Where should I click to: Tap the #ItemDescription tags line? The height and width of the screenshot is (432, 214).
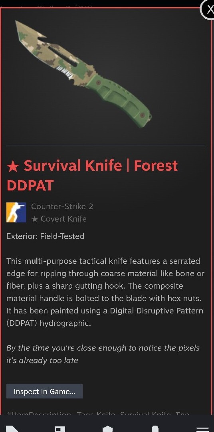point(98,414)
